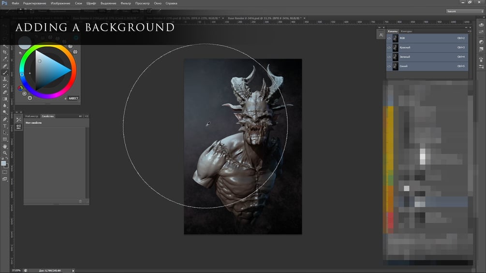Open the Справка menu
This screenshot has height=273, width=486.
[171, 3]
